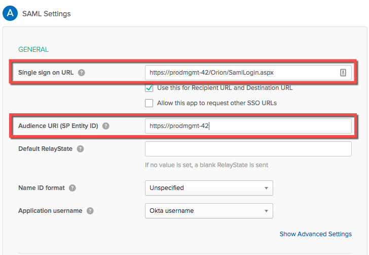
Task: Open the Name ID format dropdown
Action: coord(209,188)
